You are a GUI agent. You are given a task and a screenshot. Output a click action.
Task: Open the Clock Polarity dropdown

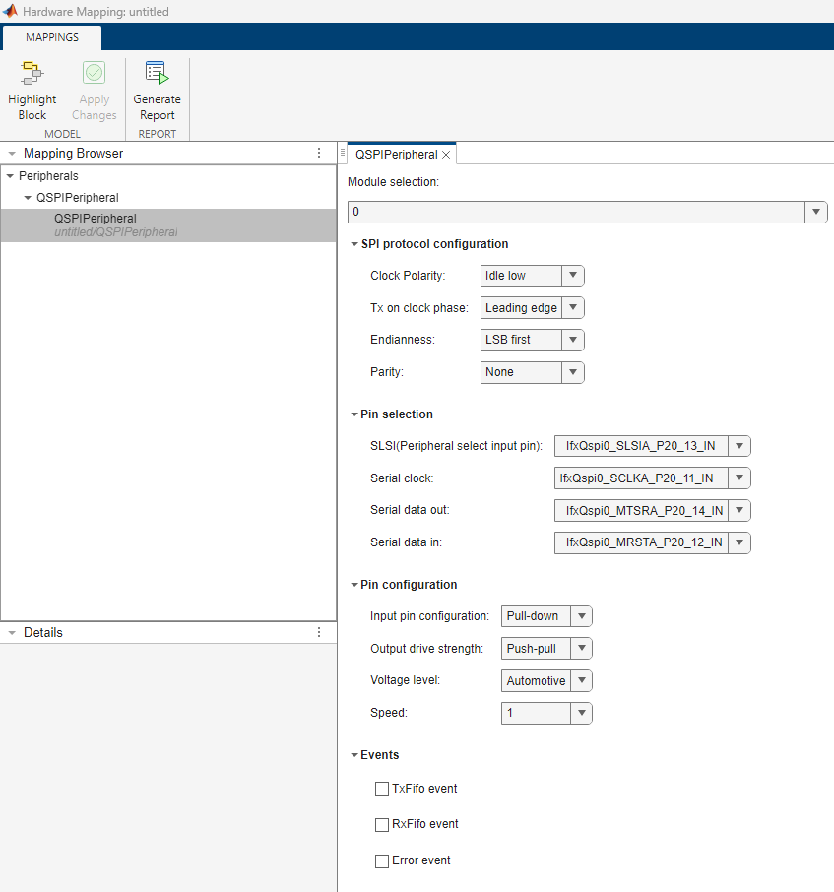[572, 276]
